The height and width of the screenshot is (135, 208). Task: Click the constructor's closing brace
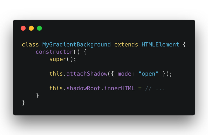pos(37,96)
